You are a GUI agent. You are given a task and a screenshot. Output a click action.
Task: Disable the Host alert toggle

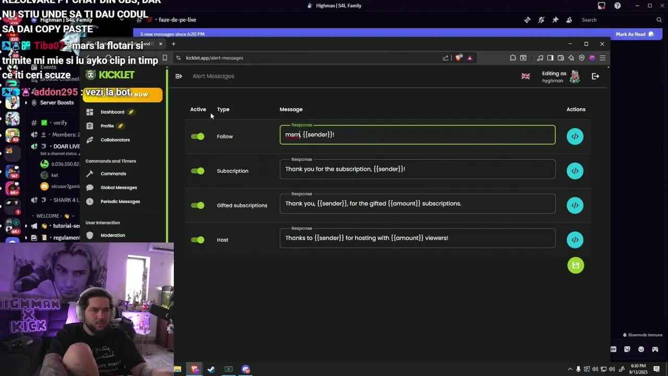click(198, 240)
